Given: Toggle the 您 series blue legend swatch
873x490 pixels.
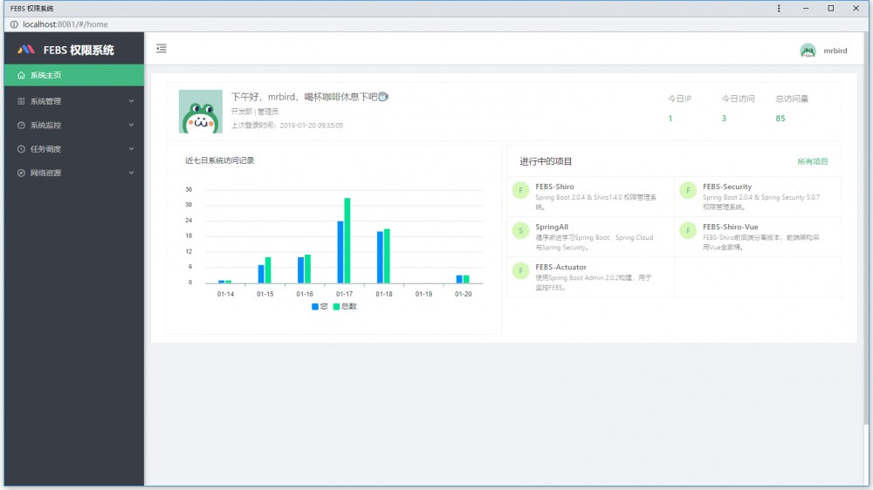Looking at the screenshot, I should pos(315,306).
